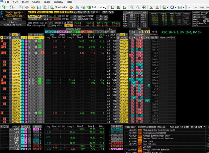Open the MetaEditor book icon
This screenshot has width=209, height=153.
(x=71, y=7)
